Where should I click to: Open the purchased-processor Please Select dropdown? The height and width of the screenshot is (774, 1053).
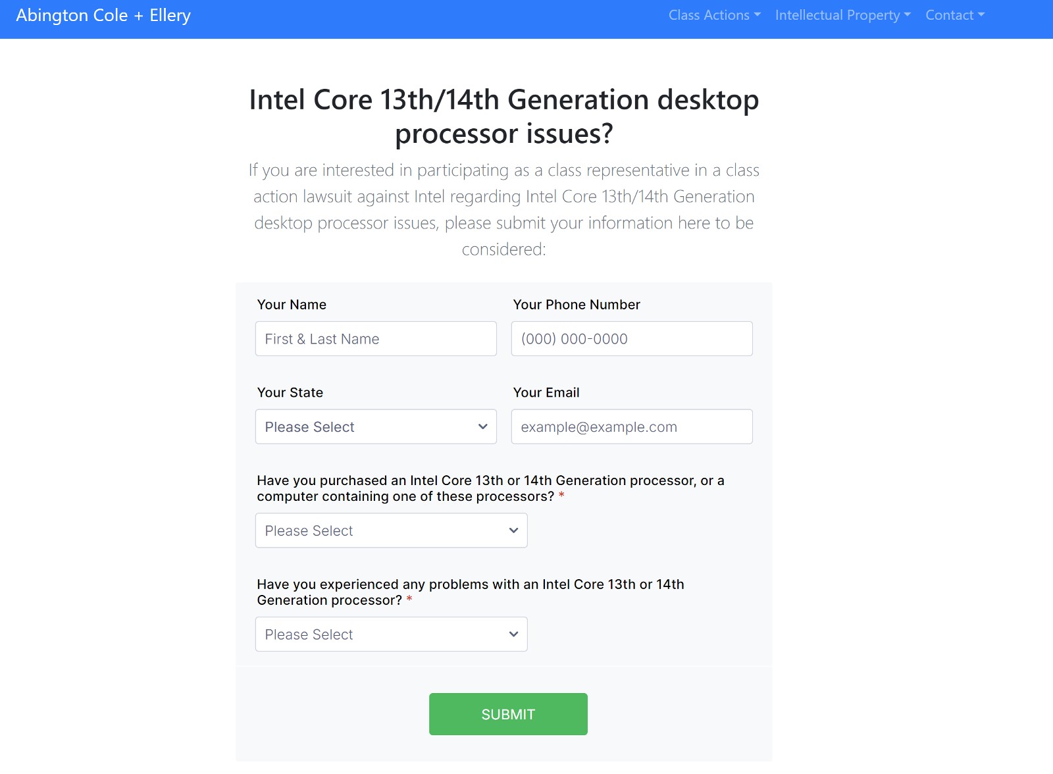click(392, 530)
